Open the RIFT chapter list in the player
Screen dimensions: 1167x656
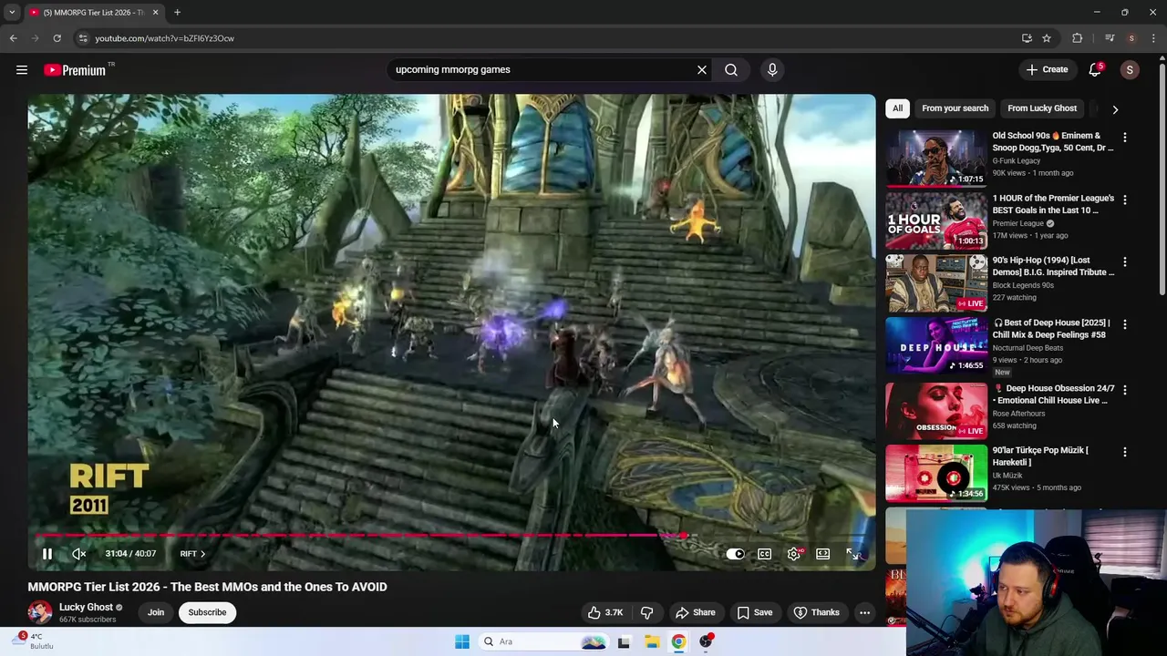pos(192,554)
